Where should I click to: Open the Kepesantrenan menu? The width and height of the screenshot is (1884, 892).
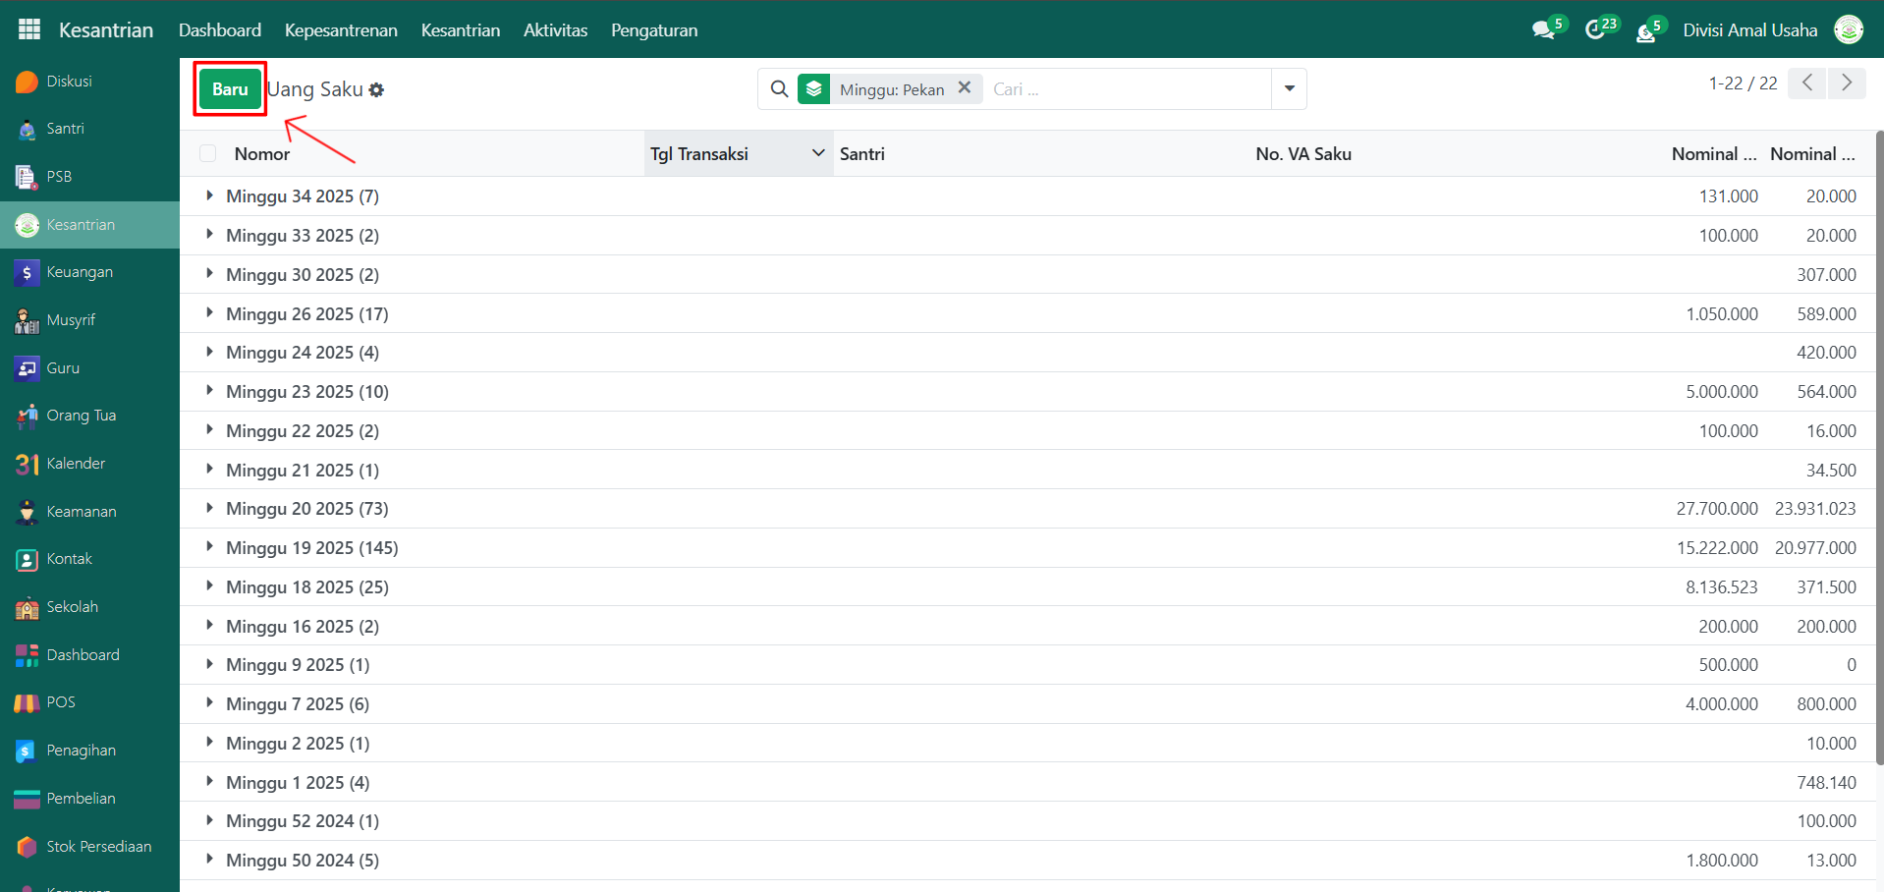(341, 30)
